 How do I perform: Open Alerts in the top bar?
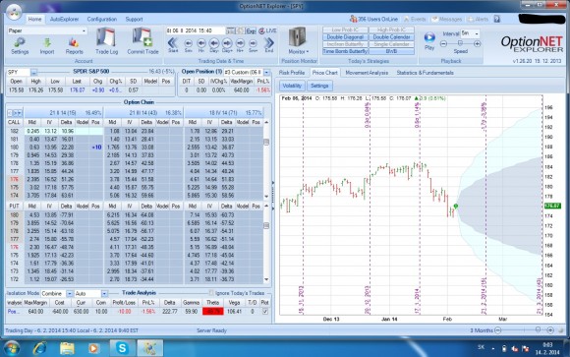[478, 19]
